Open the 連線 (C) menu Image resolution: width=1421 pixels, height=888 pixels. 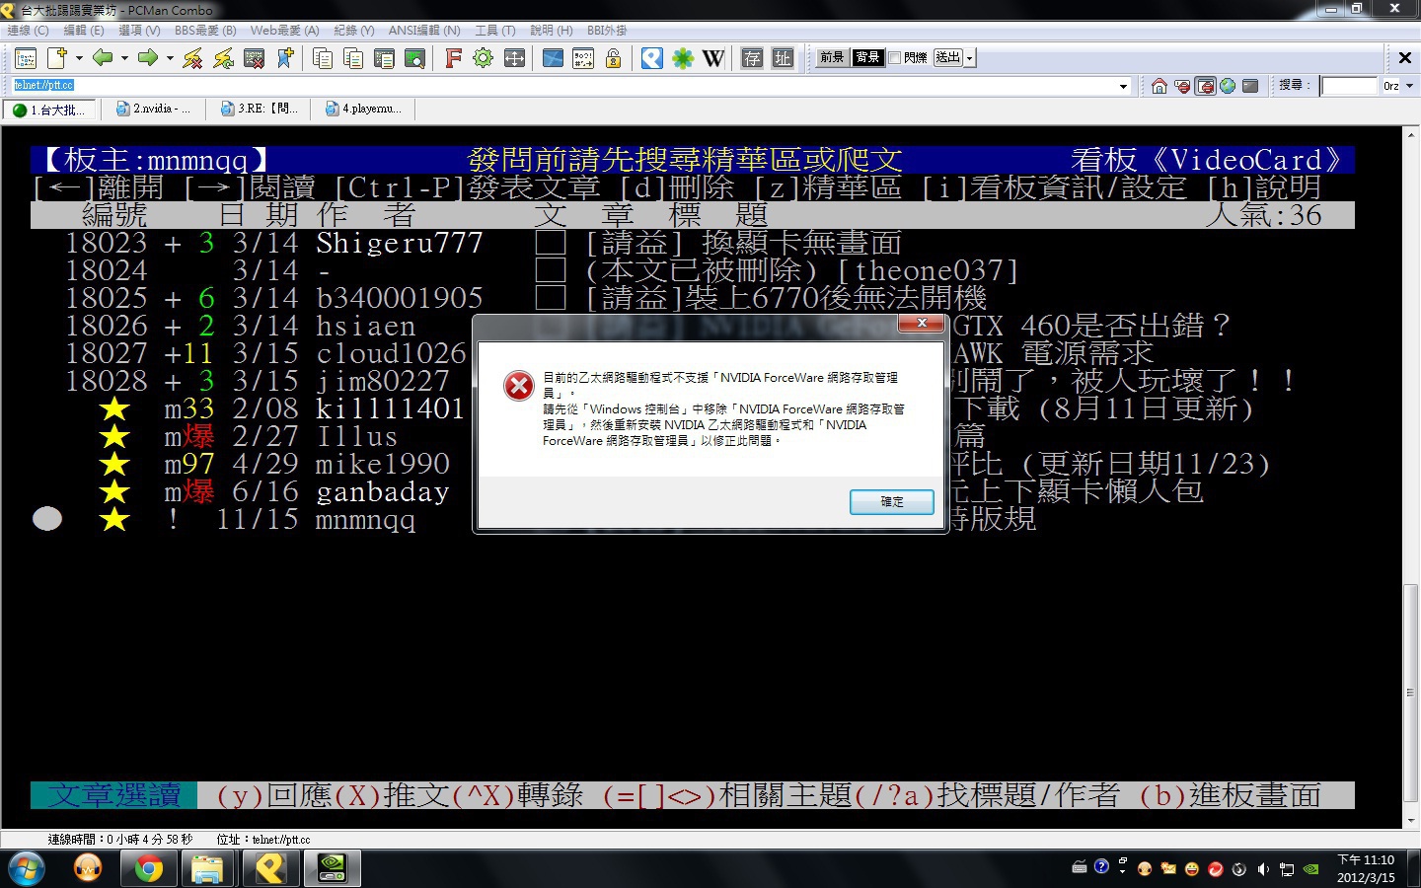(28, 31)
